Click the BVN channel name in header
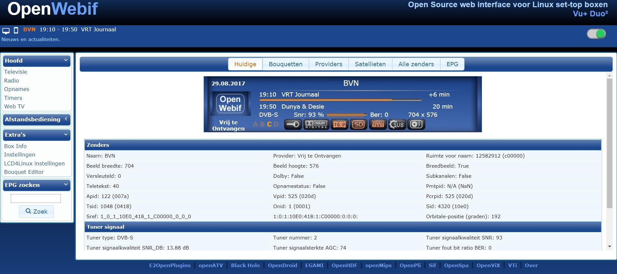This screenshot has height=274, width=617. pyautogui.click(x=29, y=29)
